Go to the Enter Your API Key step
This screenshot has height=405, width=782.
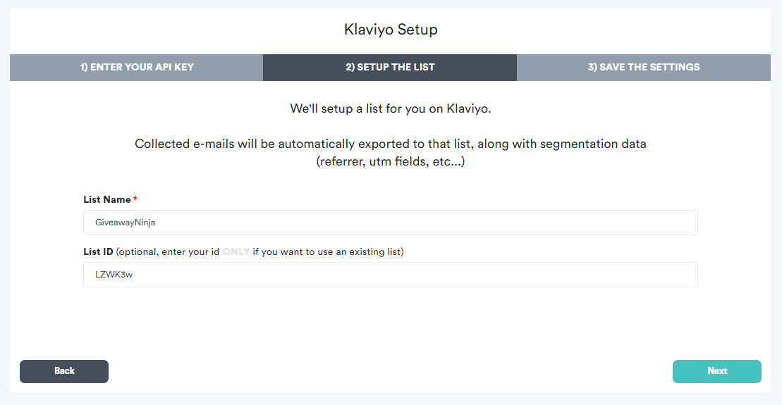coord(136,67)
